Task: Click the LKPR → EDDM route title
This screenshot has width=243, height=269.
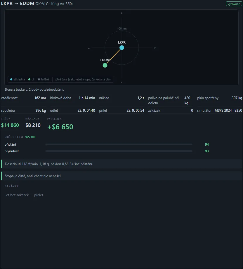Action: click(18, 4)
